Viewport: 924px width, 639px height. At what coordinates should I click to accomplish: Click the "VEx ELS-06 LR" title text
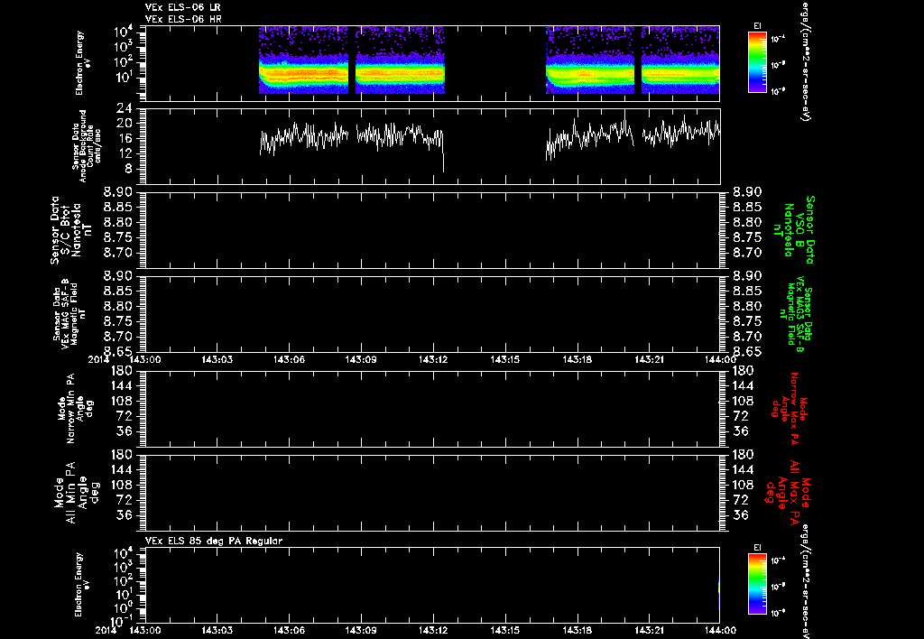[182, 7]
